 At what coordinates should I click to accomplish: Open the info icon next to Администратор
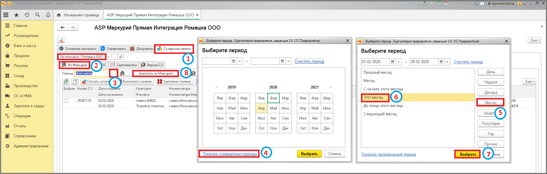click(520, 3)
